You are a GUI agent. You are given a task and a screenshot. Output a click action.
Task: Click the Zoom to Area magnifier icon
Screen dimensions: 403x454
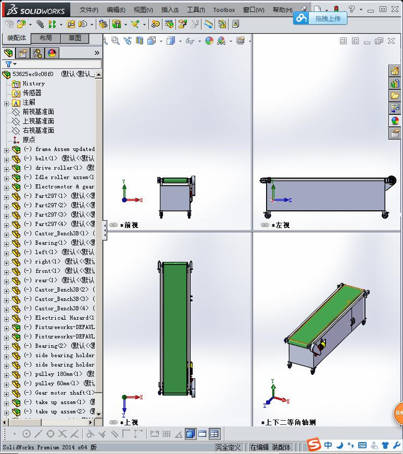[116, 41]
